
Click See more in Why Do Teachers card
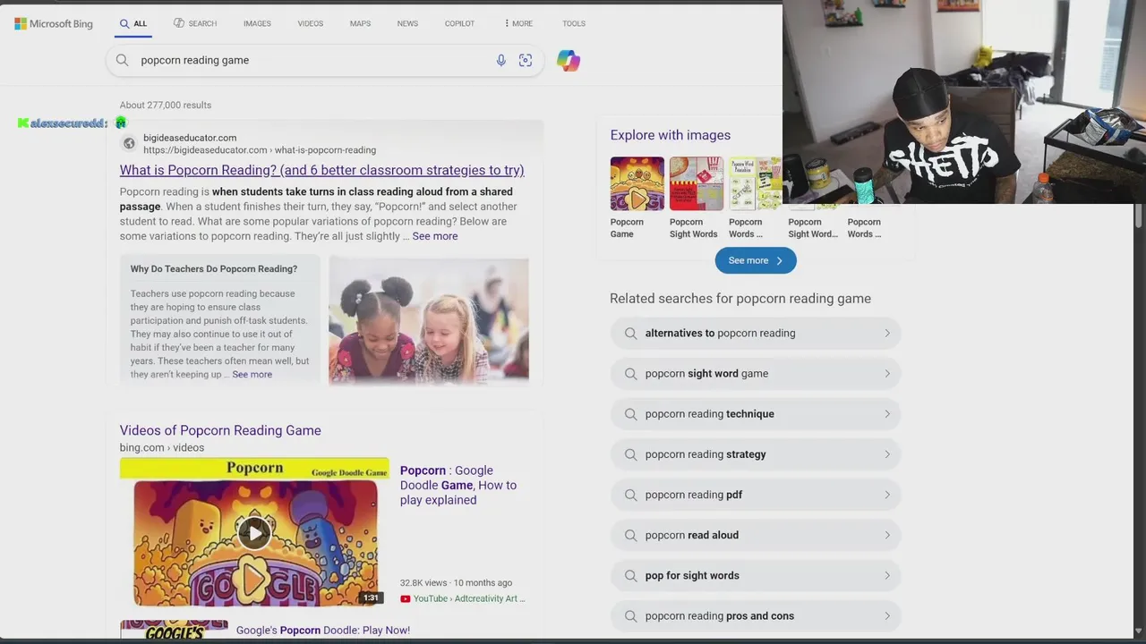click(252, 374)
